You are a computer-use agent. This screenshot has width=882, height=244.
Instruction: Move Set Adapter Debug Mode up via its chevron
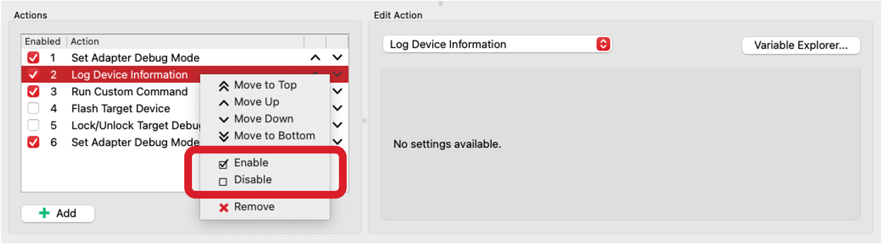315,58
